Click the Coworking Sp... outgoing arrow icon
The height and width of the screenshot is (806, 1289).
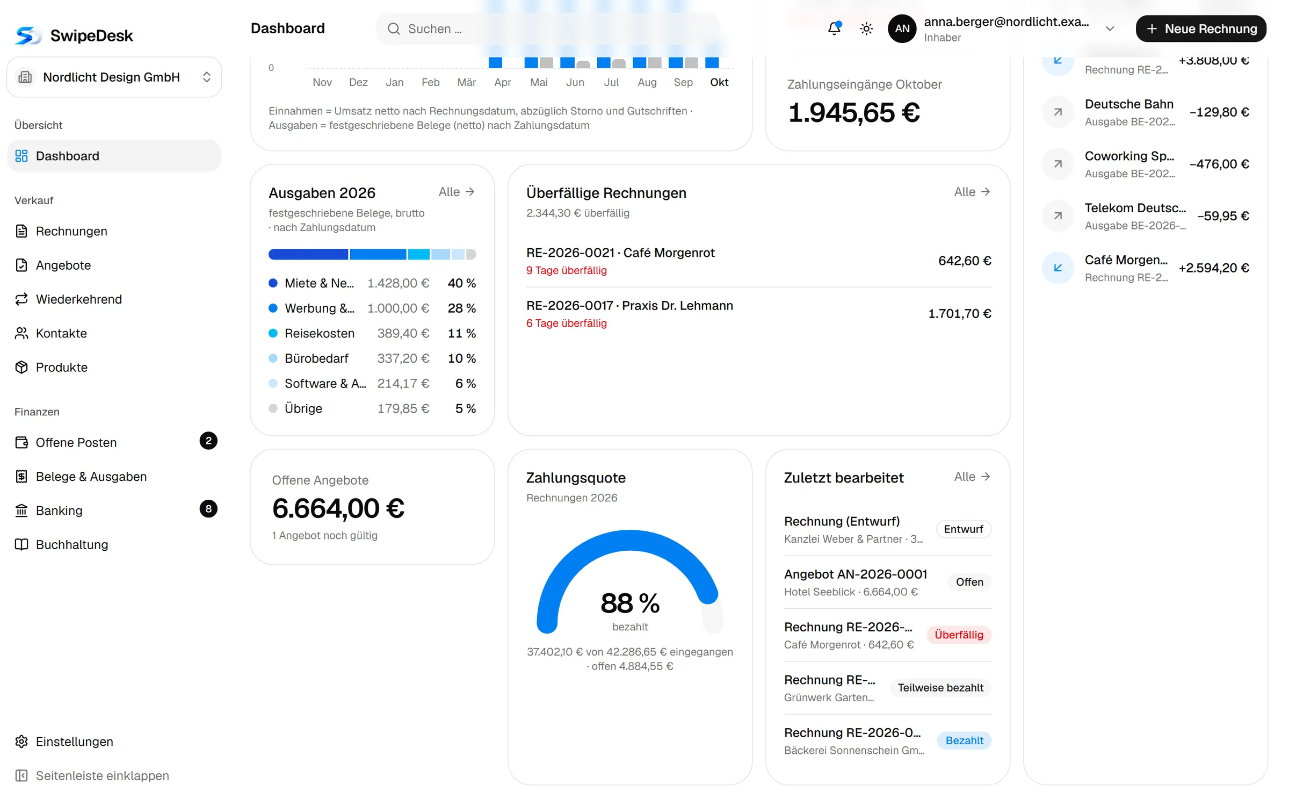click(x=1058, y=164)
